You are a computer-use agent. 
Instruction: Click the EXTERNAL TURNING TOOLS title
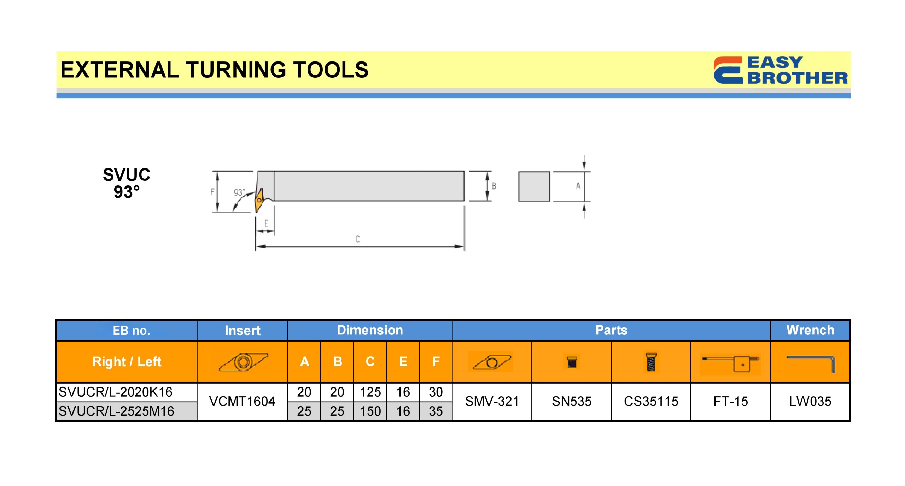[x=214, y=70]
